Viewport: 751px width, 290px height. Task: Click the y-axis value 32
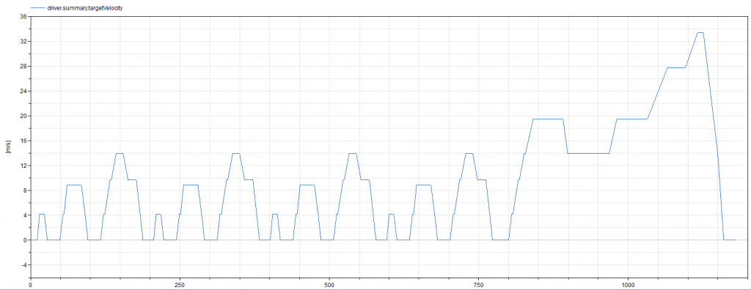pos(23,42)
